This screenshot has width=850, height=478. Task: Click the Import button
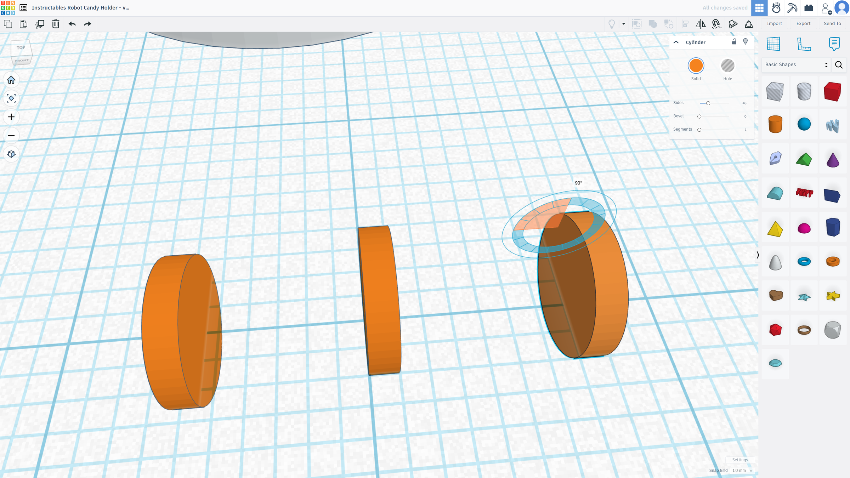point(775,23)
